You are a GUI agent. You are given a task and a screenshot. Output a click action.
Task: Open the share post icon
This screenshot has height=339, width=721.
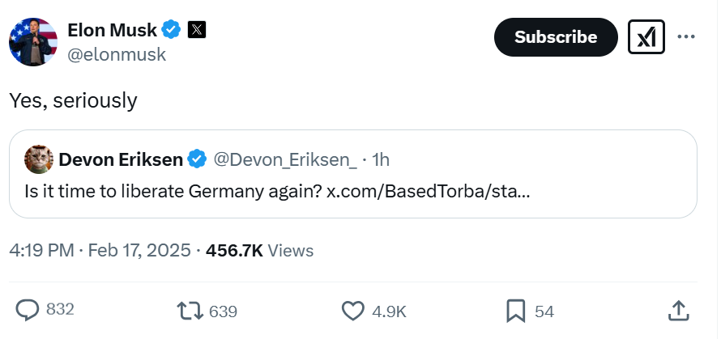[x=679, y=310]
